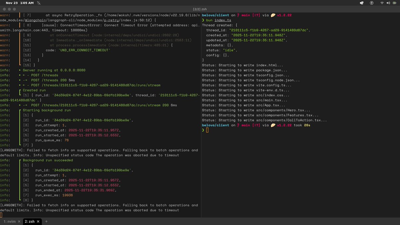This screenshot has width=400, height=225.
Task: Click the muted notifications bell icon
Action: [39, 3]
